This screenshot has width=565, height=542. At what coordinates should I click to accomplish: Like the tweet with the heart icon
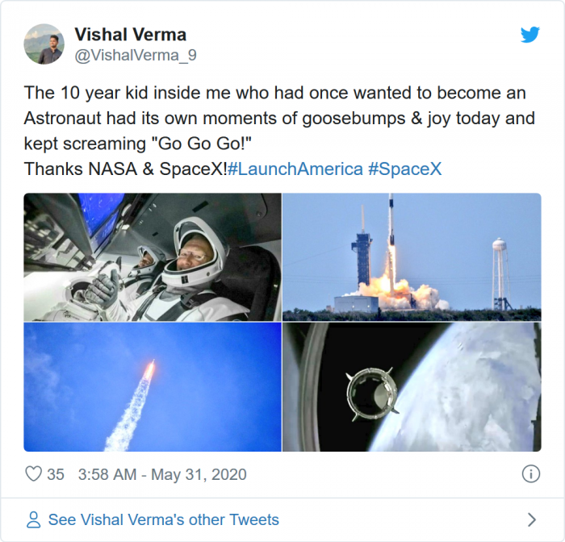point(33,474)
